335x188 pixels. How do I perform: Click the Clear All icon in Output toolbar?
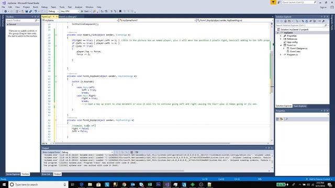pyautogui.click(x=131, y=152)
